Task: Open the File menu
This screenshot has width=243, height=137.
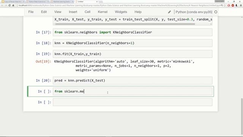Action: pyautogui.click(x=31, y=12)
